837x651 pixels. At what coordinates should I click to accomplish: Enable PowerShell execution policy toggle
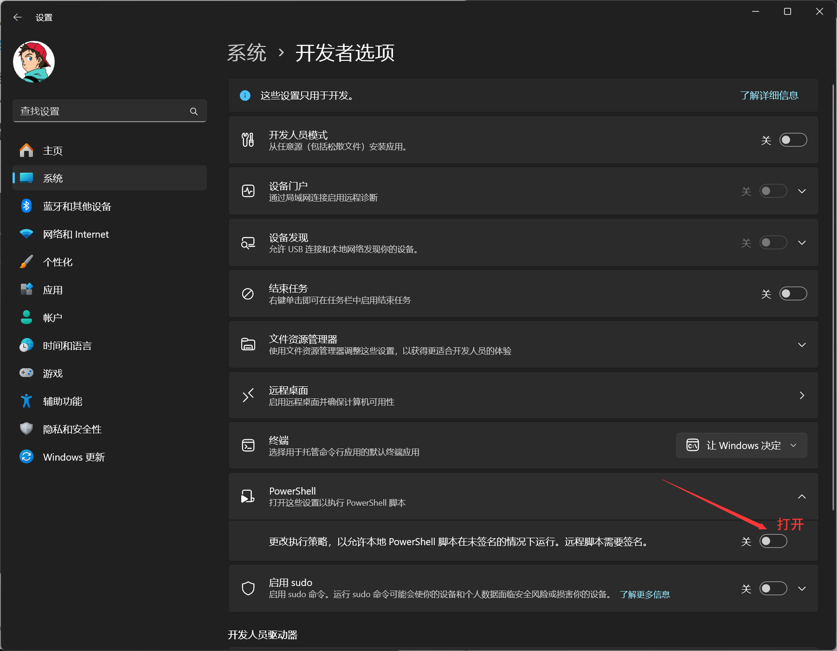tap(773, 541)
